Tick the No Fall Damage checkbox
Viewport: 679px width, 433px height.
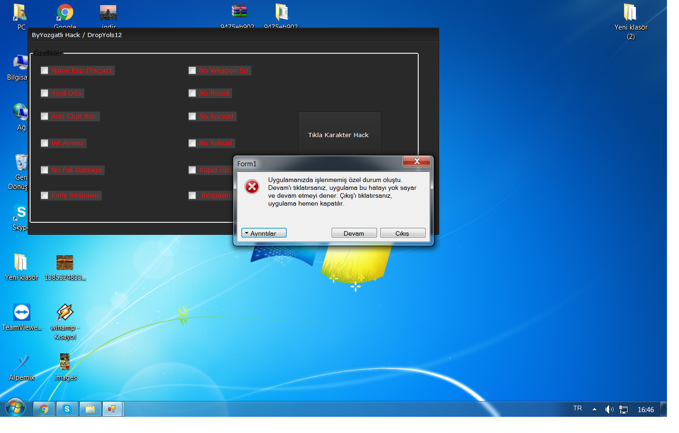(44, 170)
